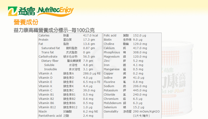Click the Iodine label
This screenshot has height=119, width=208.
108,78
